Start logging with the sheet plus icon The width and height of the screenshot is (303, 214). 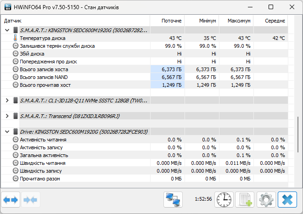click(x=245, y=199)
